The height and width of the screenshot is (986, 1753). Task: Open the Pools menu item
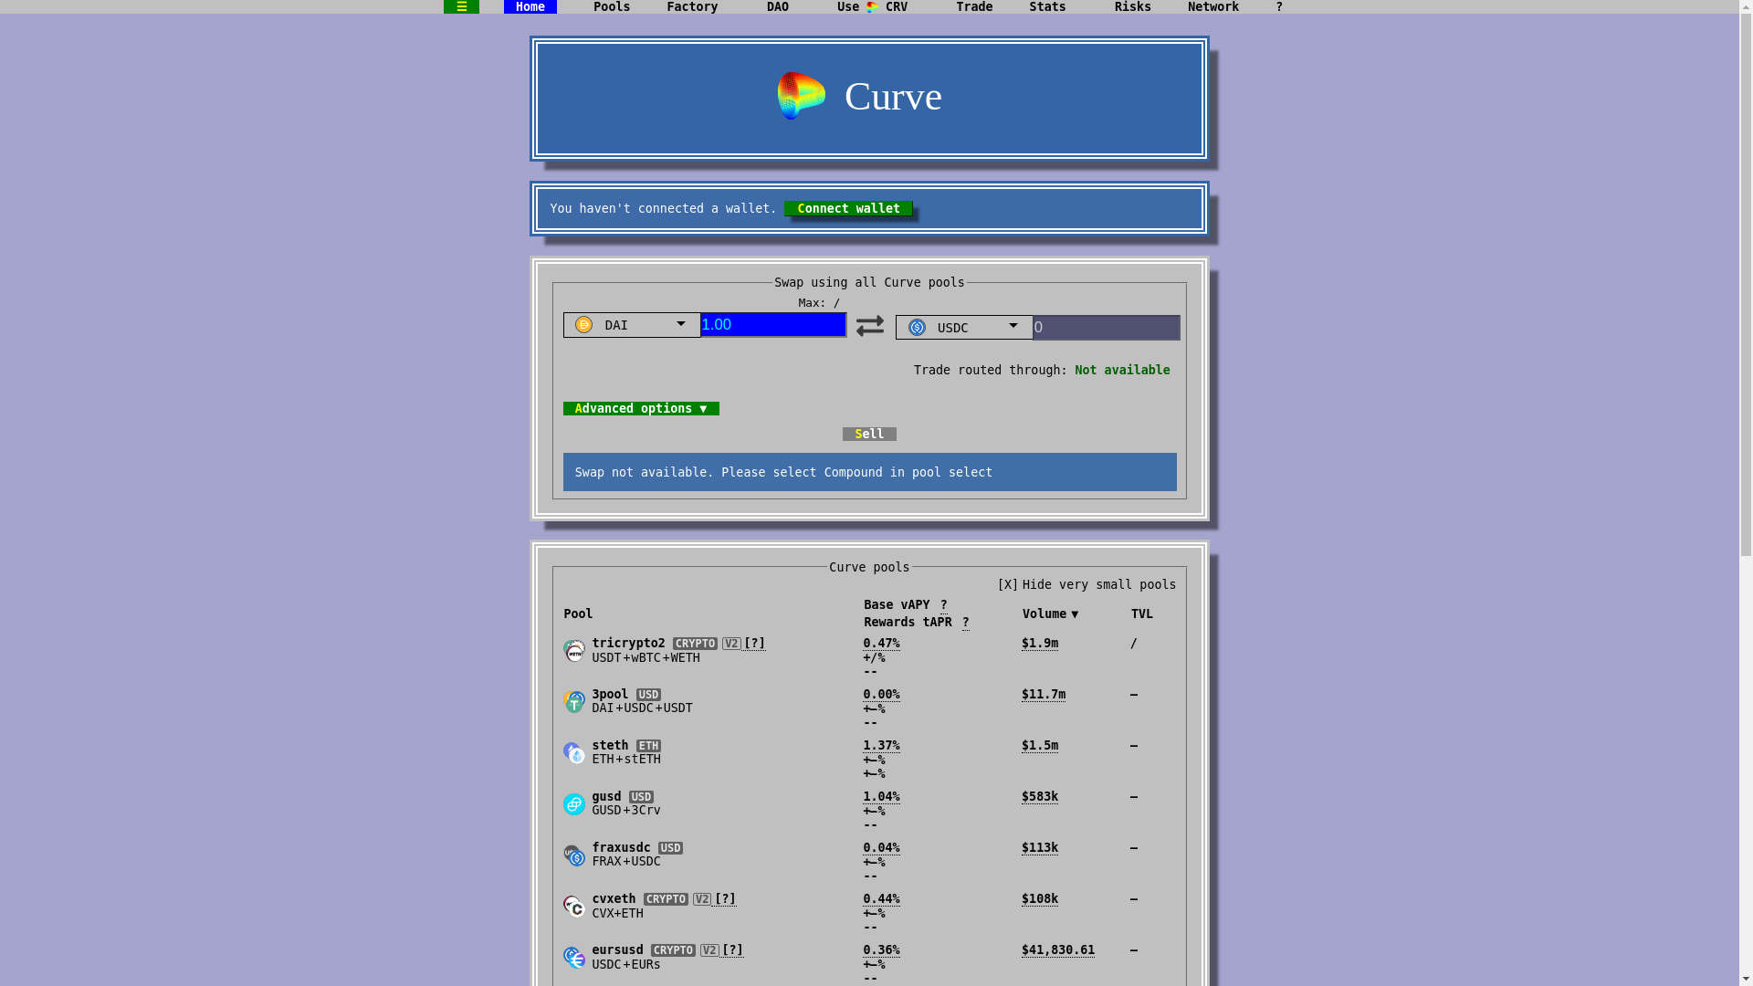pos(612,6)
